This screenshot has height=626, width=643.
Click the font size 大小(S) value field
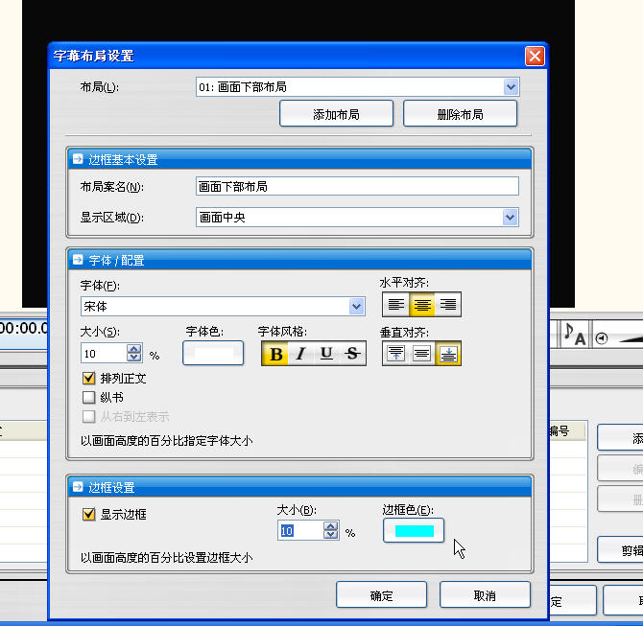pos(105,353)
